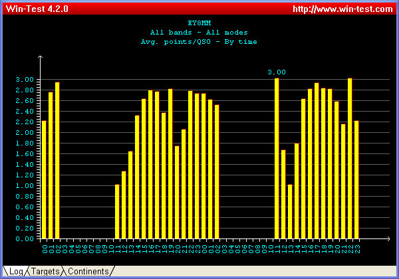
Task: Click the 2.40 vertical axis label
Action: coord(25,112)
